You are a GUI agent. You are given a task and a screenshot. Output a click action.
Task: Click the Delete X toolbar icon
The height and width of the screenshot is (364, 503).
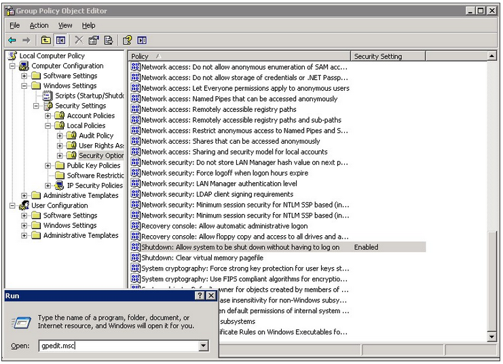[79, 40]
